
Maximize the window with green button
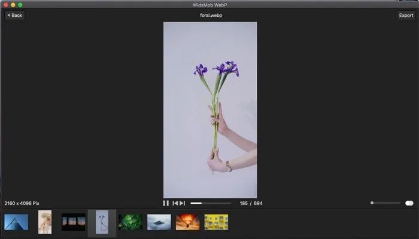(x=20, y=5)
